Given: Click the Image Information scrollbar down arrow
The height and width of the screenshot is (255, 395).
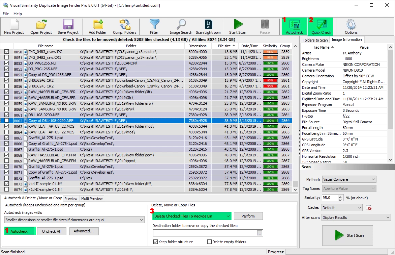Looking at the screenshot, I should (x=390, y=159).
